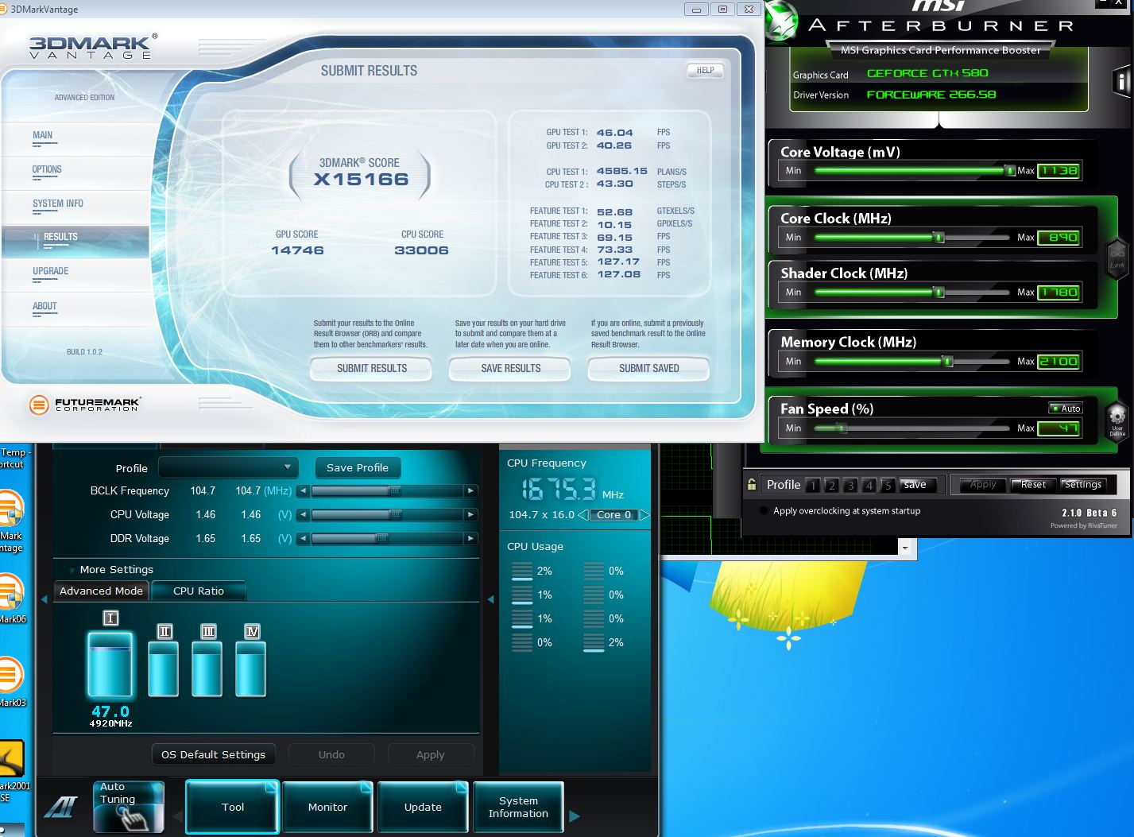
Task: Click the AI Suite bar scroll-right arrow
Action: 575,816
